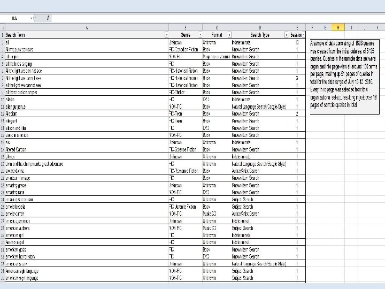Select column D header
385x289 pixels.
(x=260, y=27)
